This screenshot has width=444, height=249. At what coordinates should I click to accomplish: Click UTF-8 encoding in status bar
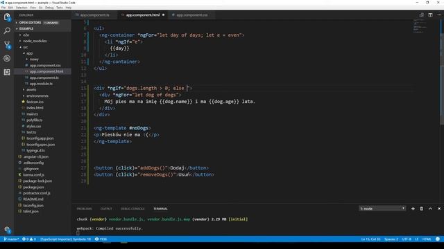(407, 239)
